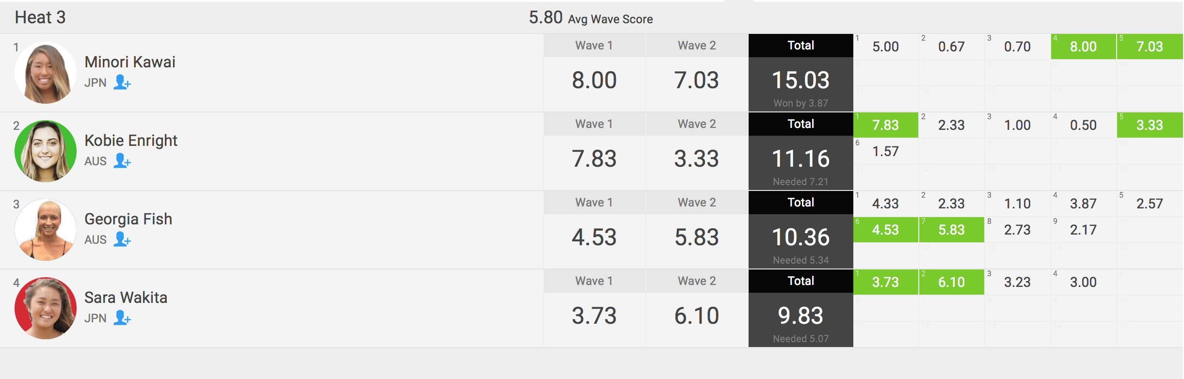This screenshot has width=1184, height=379.
Task: Click the Heat 3 heading
Action: (x=40, y=17)
